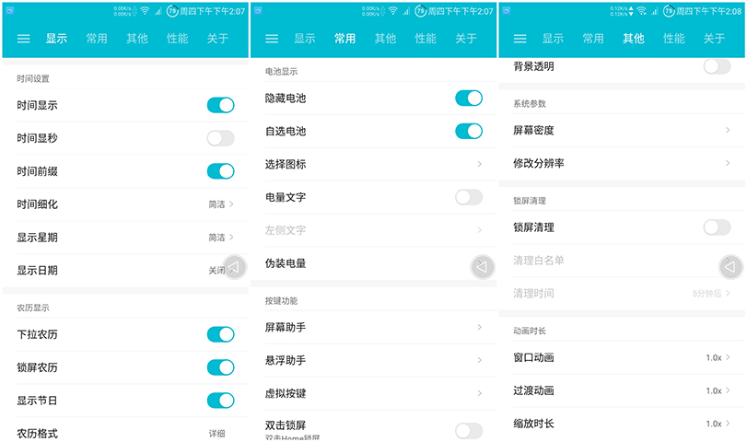This screenshot has width=747, height=442.
Task: Open 屏幕助手 settings entry
Action: point(374,327)
